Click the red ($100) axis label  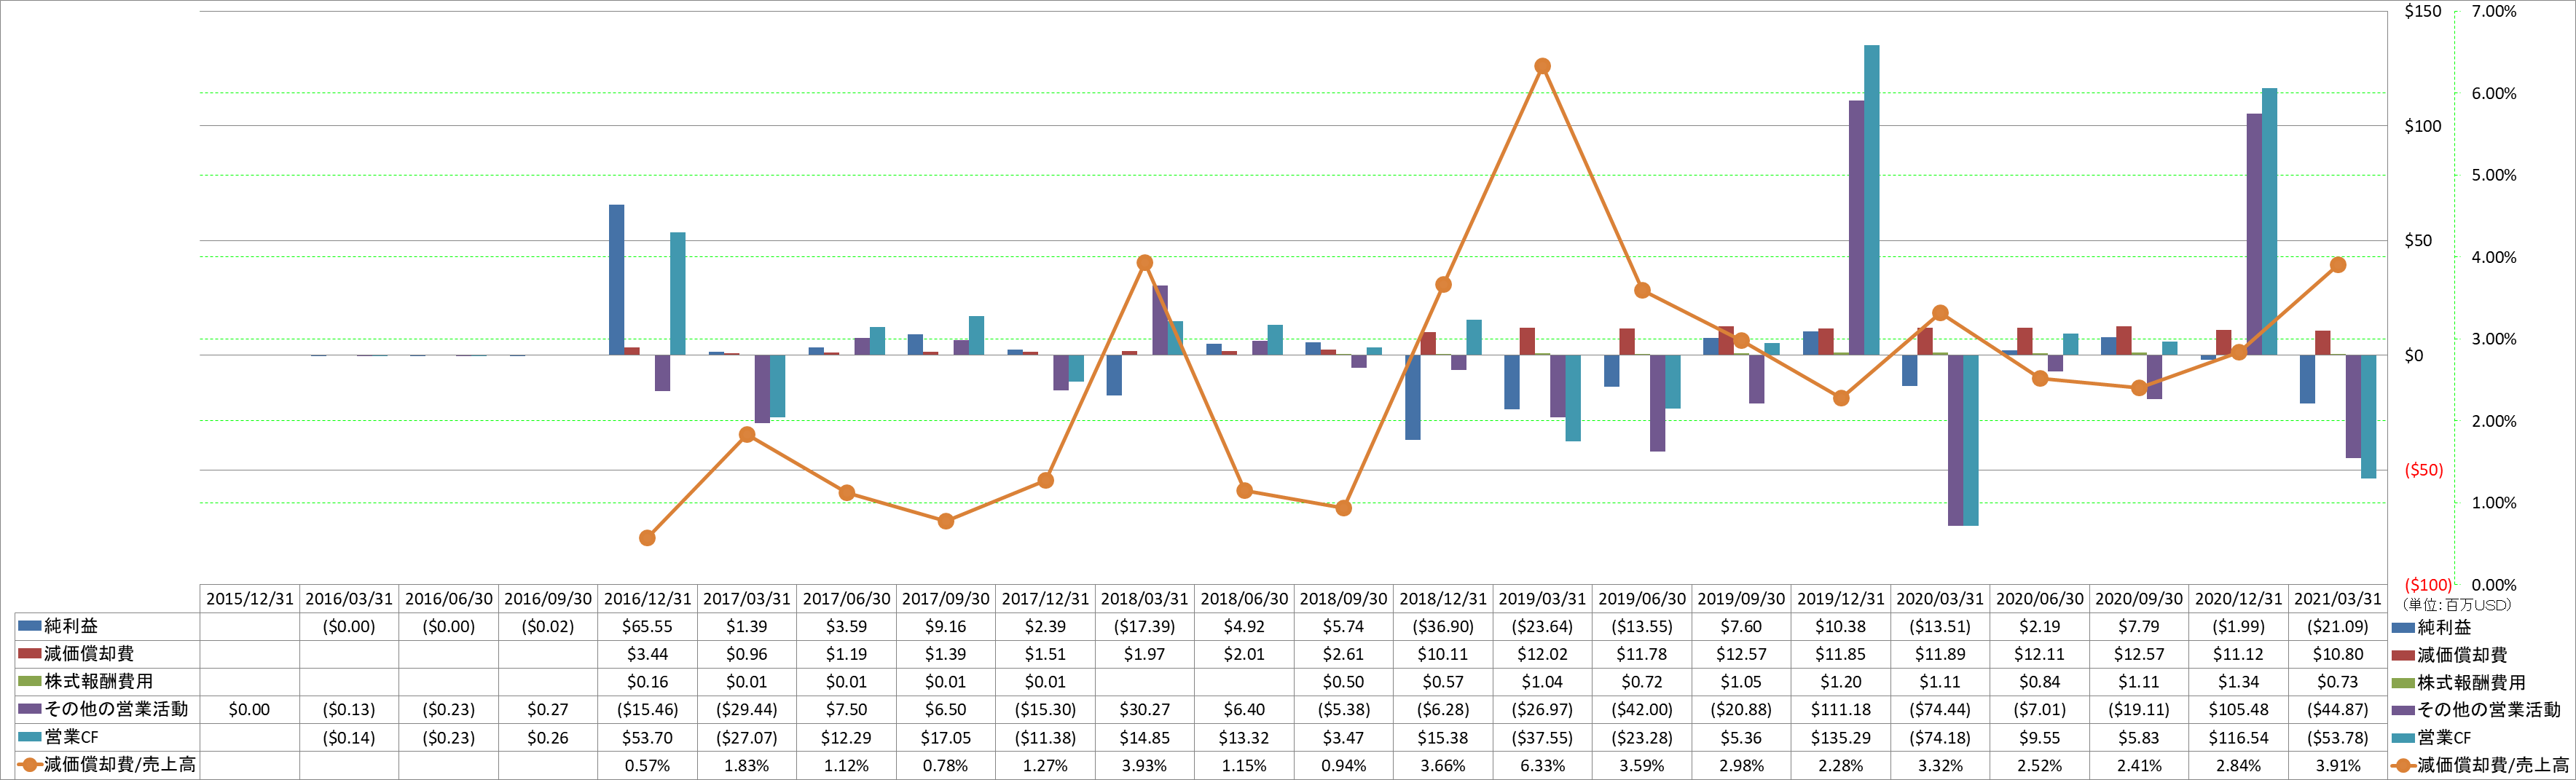point(2428,585)
